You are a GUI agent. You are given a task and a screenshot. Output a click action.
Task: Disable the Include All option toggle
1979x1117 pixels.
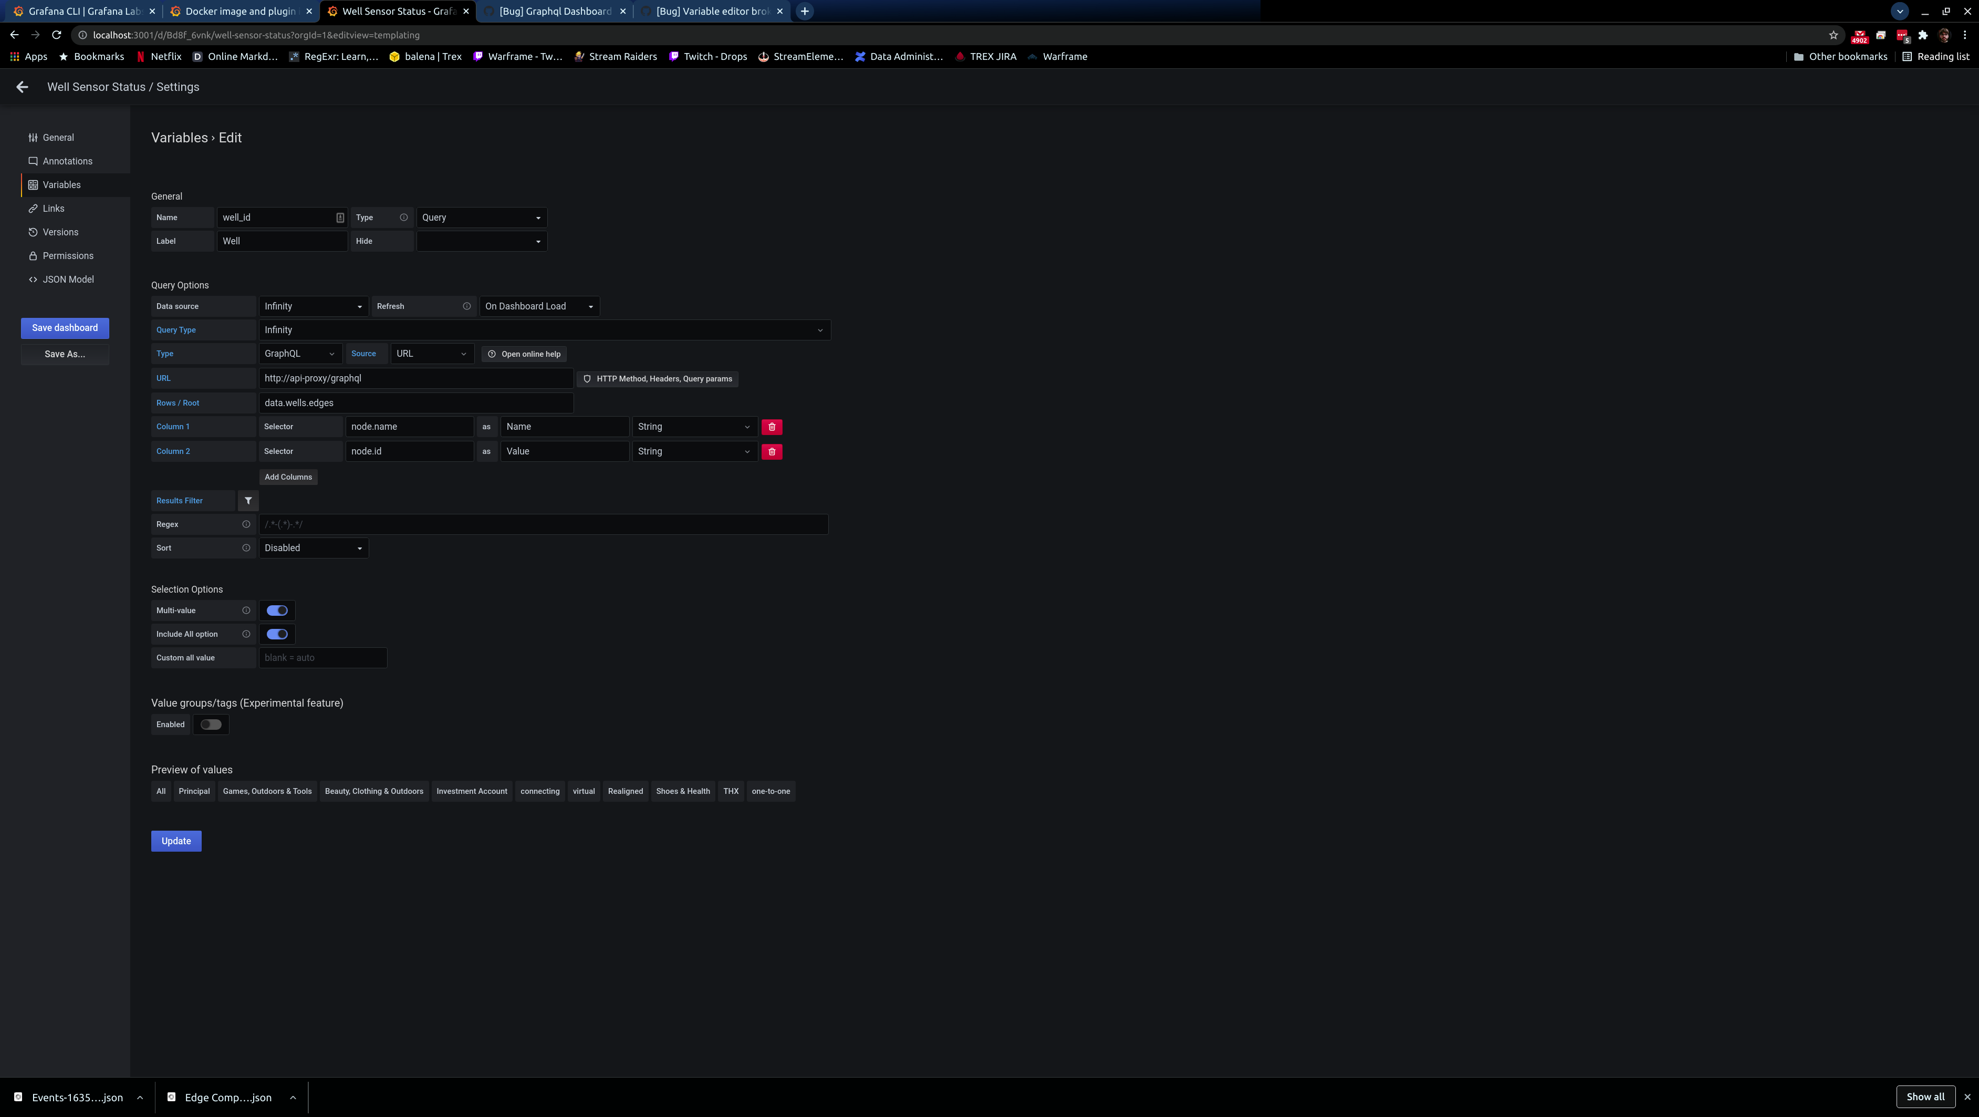277,634
